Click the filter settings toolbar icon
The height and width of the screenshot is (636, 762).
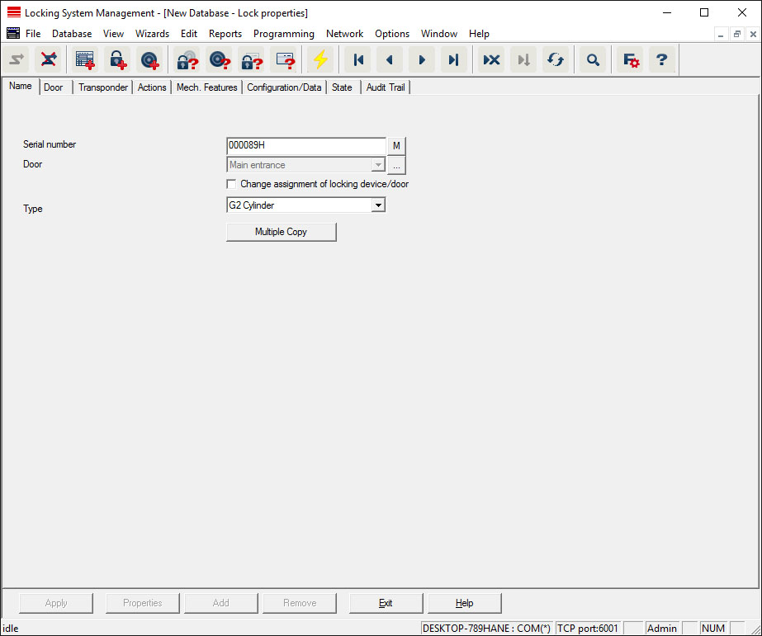click(631, 59)
